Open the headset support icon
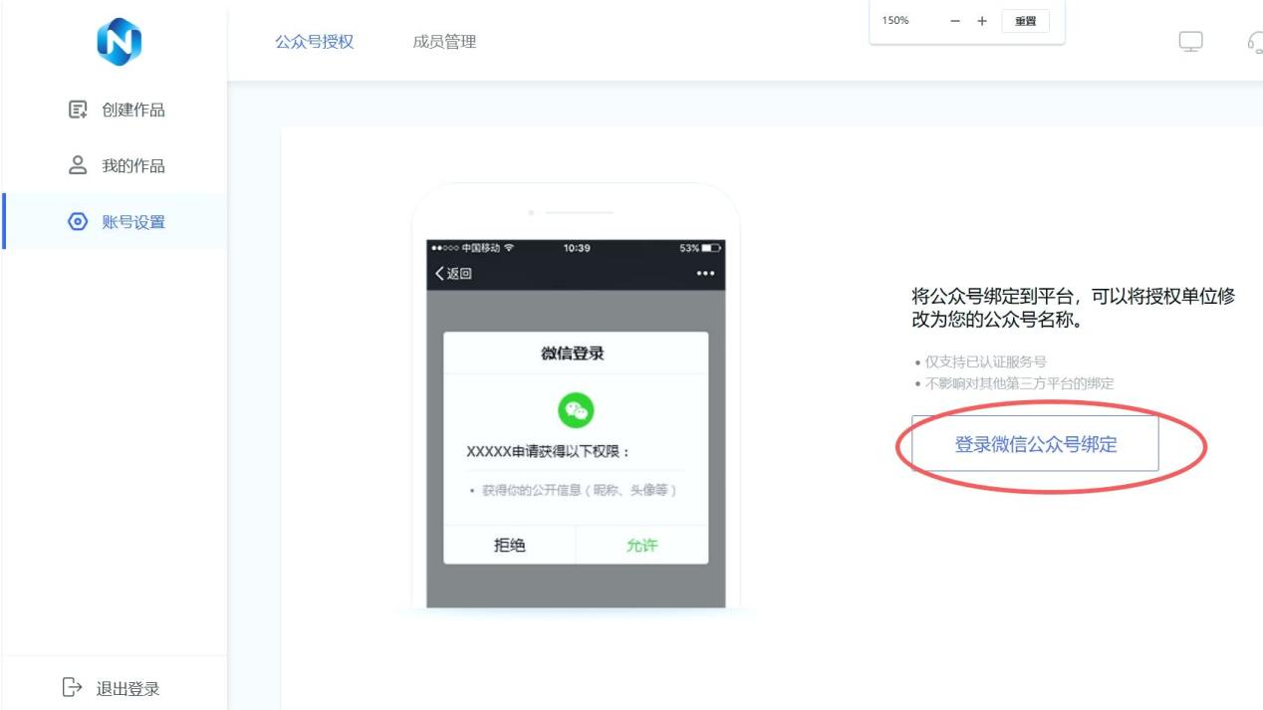1263x710 pixels. (1254, 42)
